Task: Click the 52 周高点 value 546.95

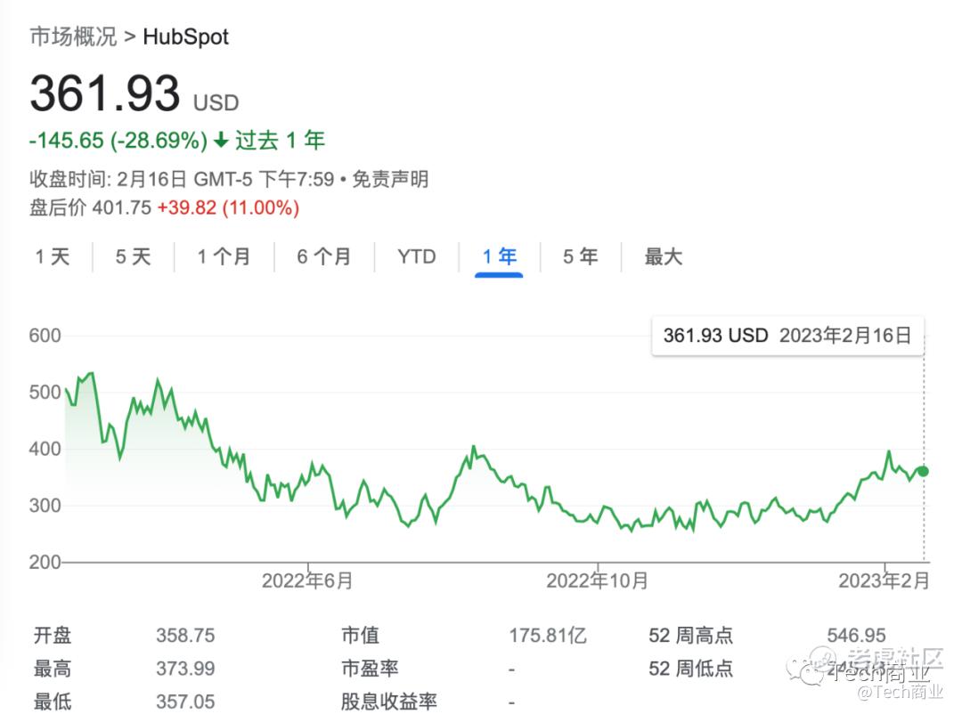Action: tap(857, 636)
